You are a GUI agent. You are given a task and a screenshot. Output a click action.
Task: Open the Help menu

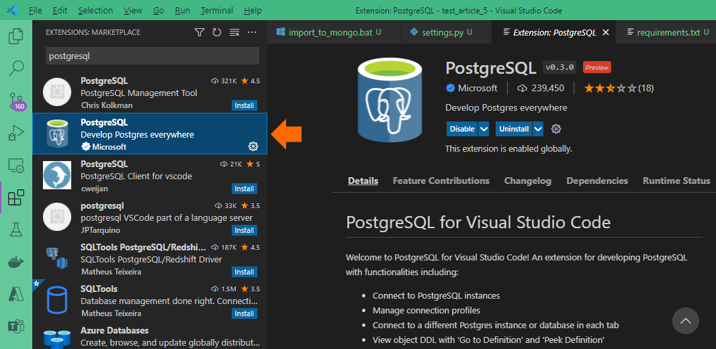click(x=253, y=10)
